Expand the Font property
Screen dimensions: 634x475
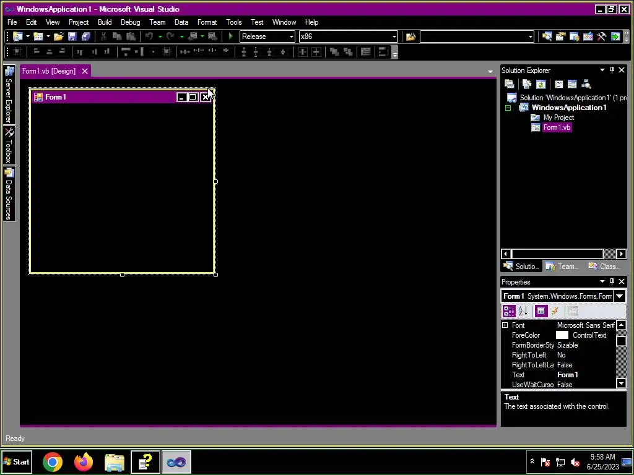pos(505,325)
